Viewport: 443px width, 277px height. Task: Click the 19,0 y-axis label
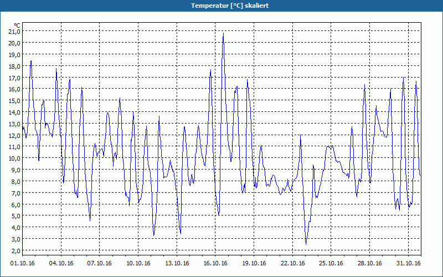[x=15, y=54]
